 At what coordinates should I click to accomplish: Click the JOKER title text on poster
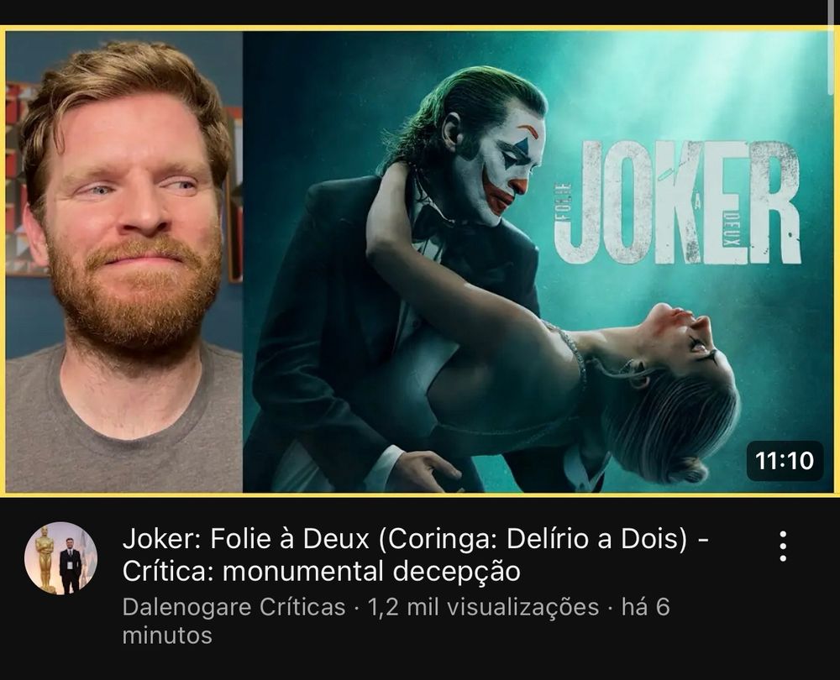[x=676, y=202]
